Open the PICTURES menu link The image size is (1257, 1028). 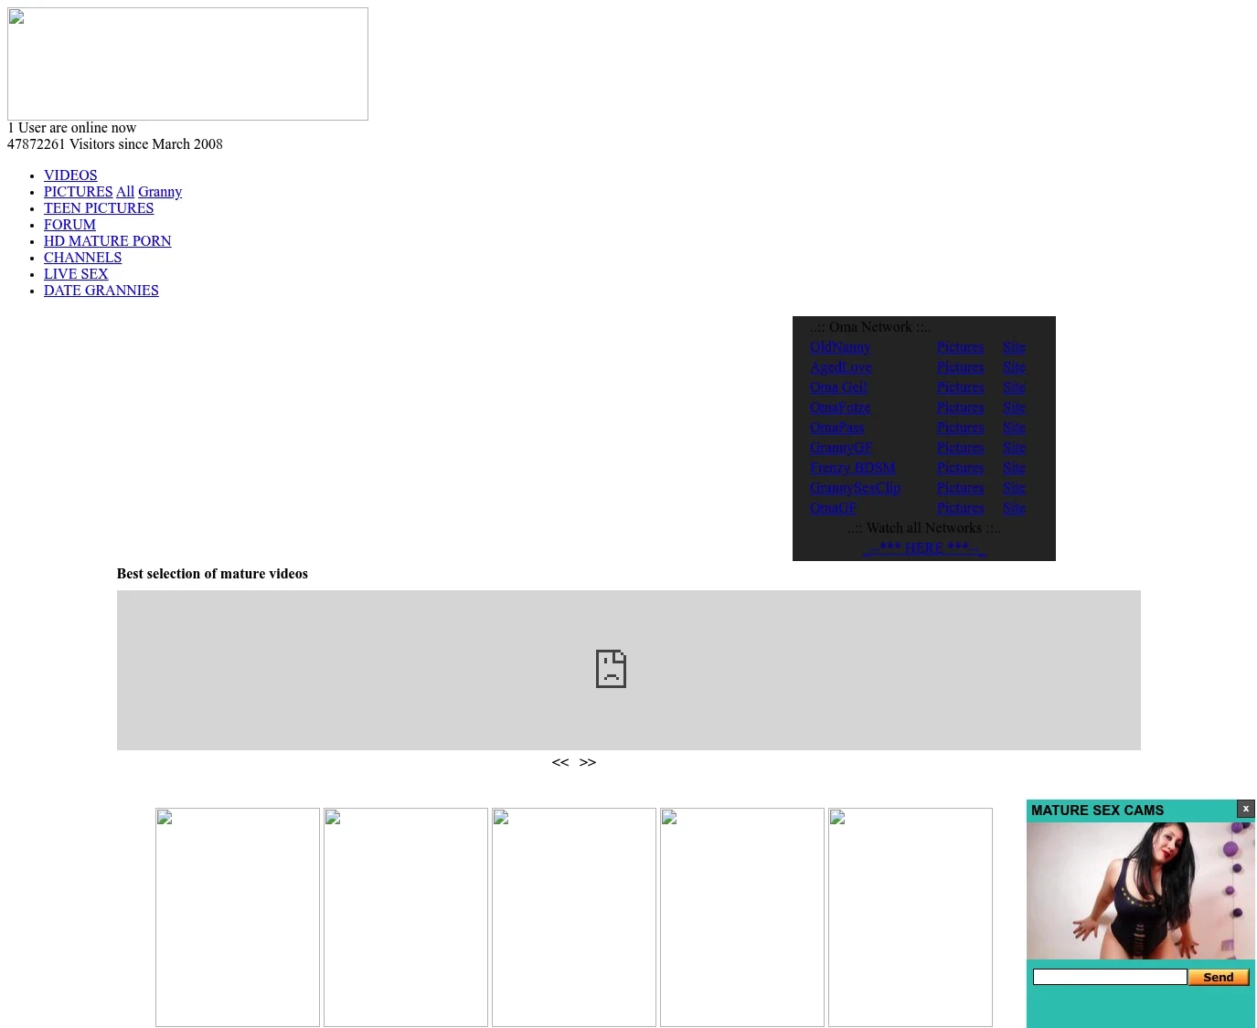tap(78, 192)
